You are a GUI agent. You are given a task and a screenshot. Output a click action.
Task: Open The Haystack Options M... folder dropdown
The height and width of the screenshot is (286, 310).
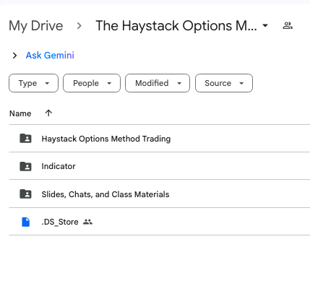[x=265, y=25]
